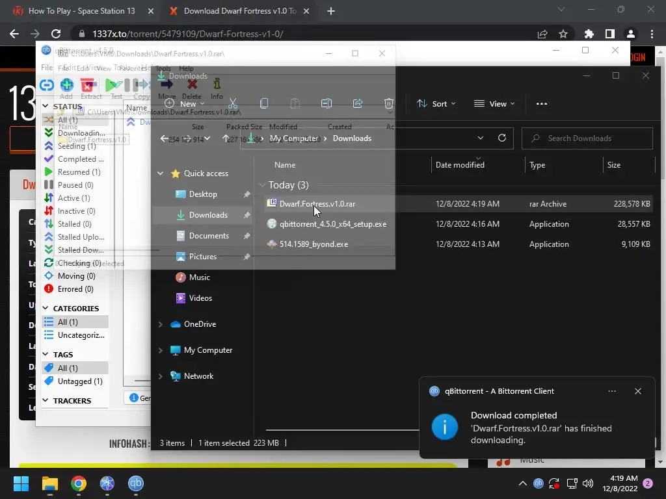The image size is (666, 499).
Task: Open the Chrome profile icon
Action: (x=631, y=34)
